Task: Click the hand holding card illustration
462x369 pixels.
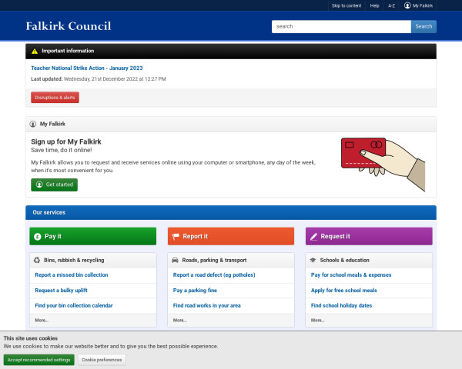Action: tap(383, 165)
